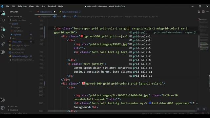Open package-lock.json in the explorer

(21, 45)
